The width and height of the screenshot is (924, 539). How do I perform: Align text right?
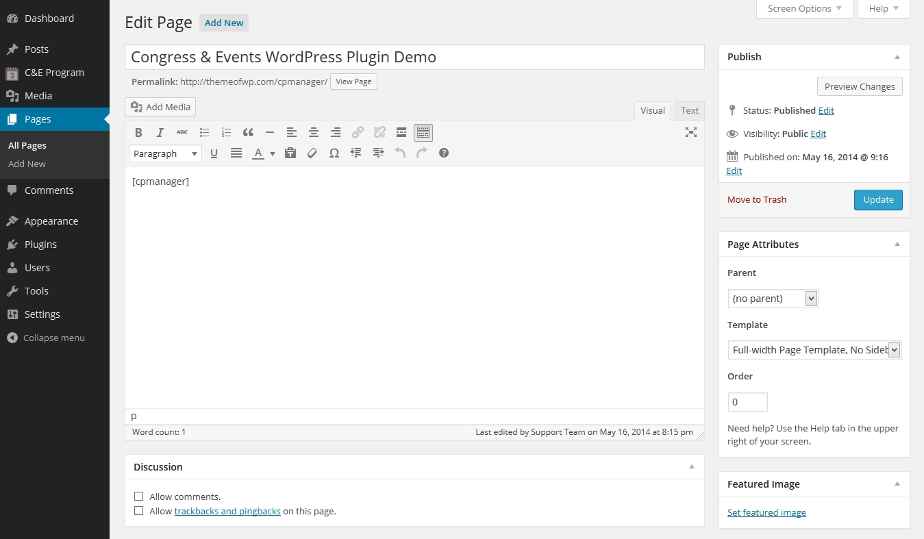click(336, 132)
